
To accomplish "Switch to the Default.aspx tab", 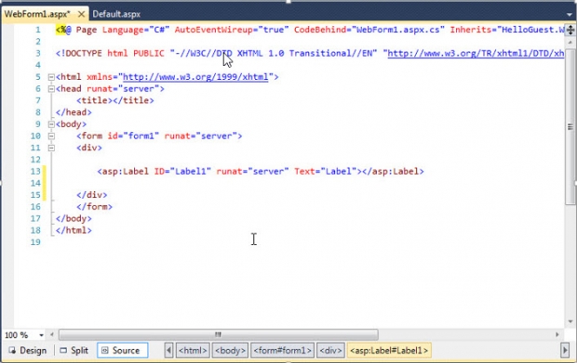I will click(x=116, y=14).
